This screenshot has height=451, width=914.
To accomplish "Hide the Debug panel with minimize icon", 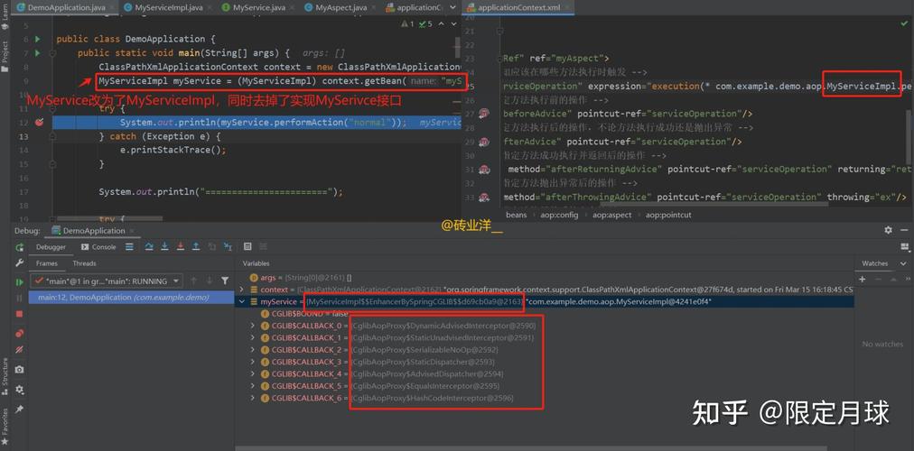I will (x=905, y=230).
